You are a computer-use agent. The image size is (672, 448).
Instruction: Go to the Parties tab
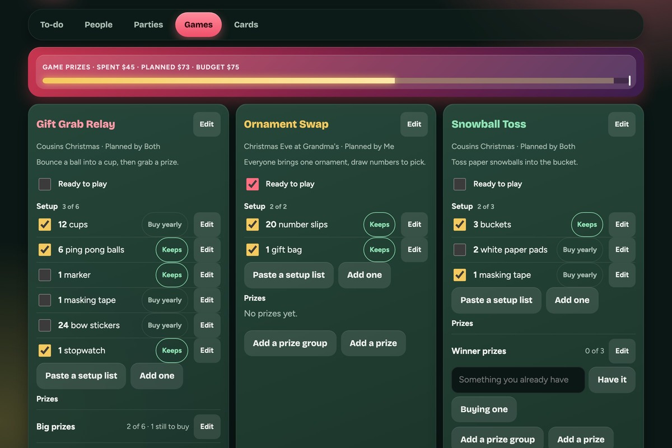click(x=148, y=25)
